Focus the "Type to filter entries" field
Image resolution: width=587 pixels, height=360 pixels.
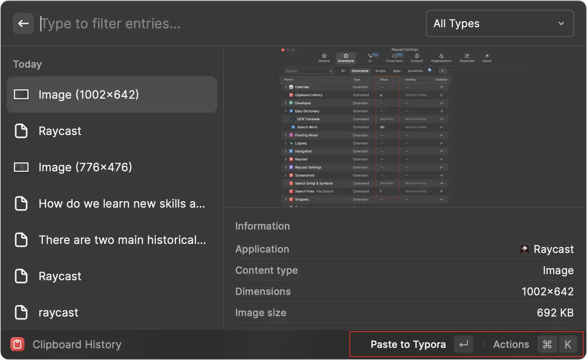[x=227, y=23]
